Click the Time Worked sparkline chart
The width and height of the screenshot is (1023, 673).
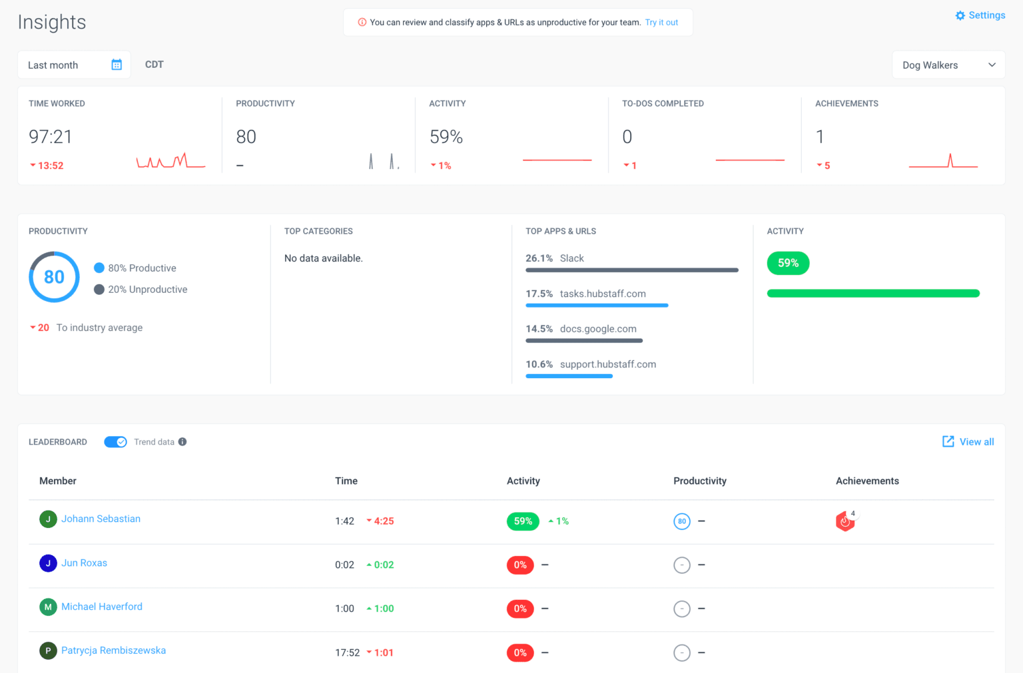170,160
